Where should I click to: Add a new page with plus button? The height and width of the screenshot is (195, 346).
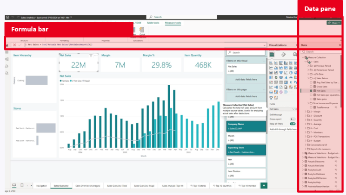(264, 186)
